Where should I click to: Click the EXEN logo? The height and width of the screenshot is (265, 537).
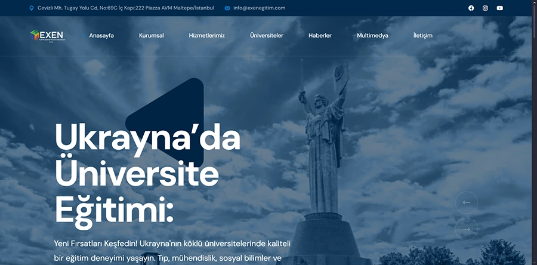coord(47,36)
